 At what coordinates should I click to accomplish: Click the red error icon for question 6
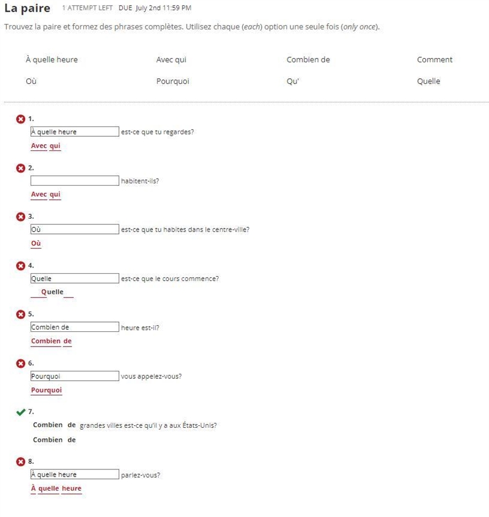point(20,364)
